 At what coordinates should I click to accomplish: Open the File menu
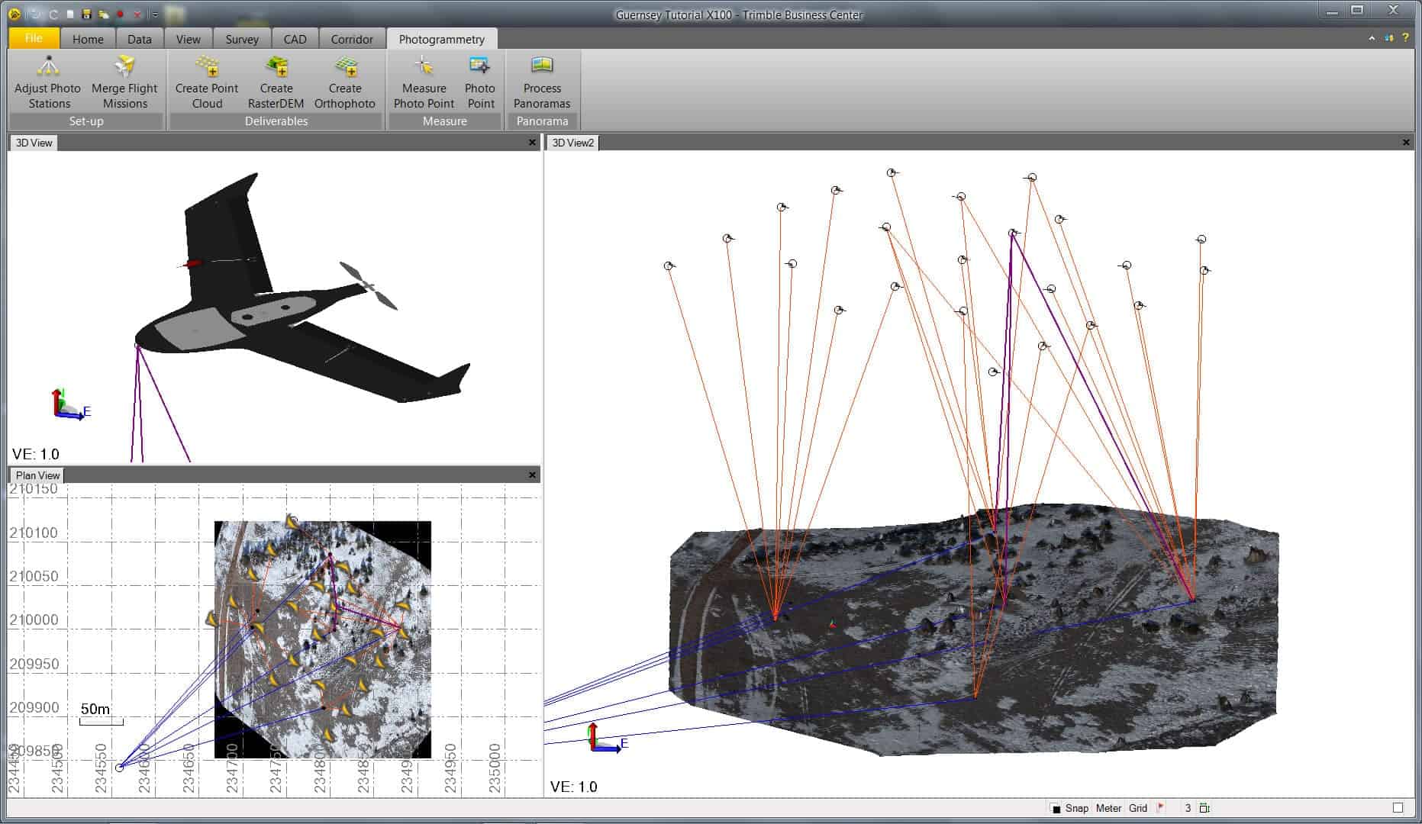coord(33,37)
